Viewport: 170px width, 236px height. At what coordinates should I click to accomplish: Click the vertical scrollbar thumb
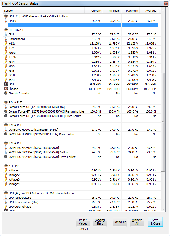pyautogui.click(x=163, y=122)
